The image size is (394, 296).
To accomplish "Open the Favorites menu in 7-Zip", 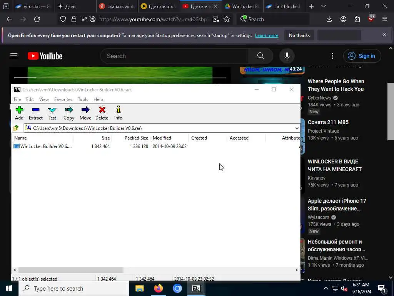I will [x=63, y=99].
